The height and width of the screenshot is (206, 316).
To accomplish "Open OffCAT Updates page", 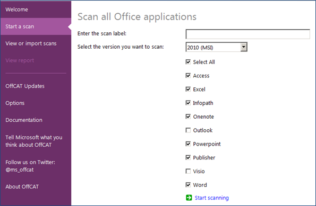I will [25, 86].
